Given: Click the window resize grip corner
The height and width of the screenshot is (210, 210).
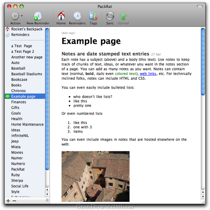Looking at the screenshot, I should (x=203, y=202).
